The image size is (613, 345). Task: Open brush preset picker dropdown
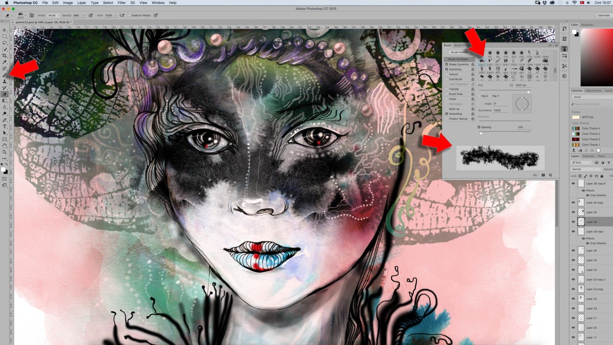[x=26, y=15]
